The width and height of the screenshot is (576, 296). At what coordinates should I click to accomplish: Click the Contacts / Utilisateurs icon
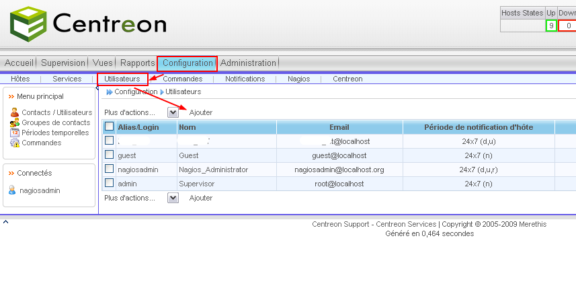click(x=15, y=112)
